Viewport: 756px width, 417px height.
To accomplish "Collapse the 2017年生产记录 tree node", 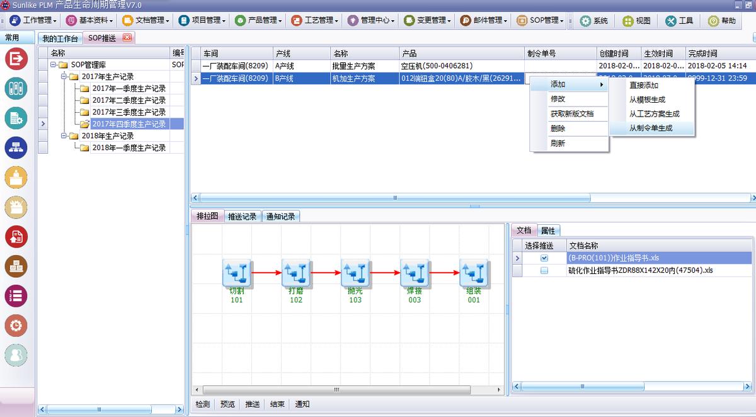I will [65, 77].
